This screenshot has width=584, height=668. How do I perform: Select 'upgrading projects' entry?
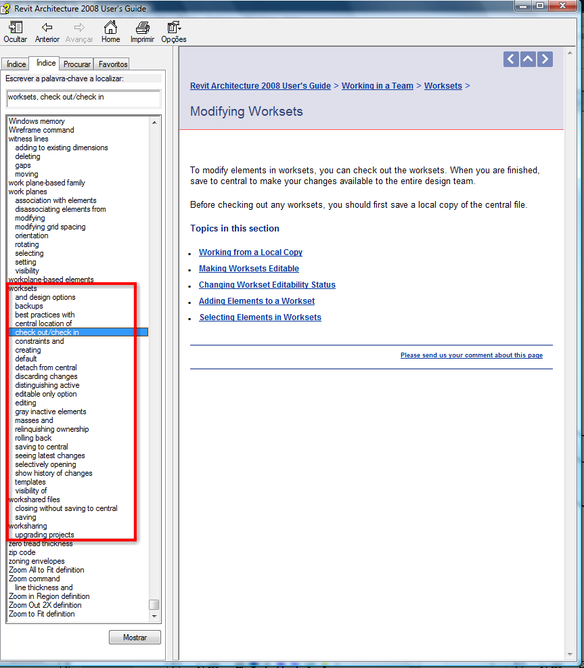pos(44,535)
